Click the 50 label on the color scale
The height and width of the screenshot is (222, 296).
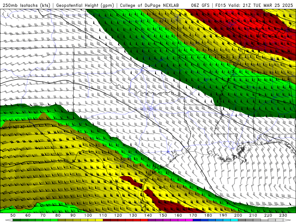click(13, 215)
